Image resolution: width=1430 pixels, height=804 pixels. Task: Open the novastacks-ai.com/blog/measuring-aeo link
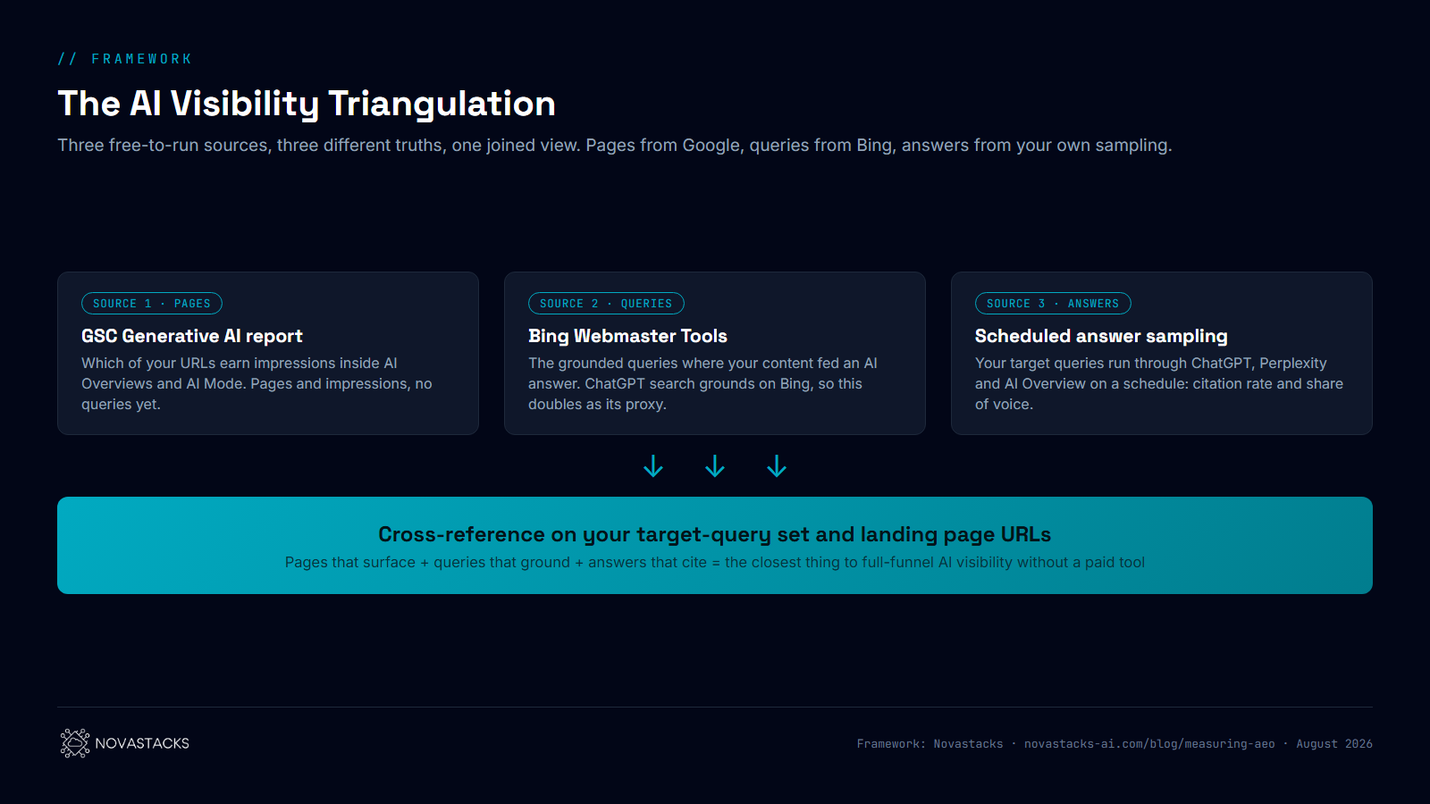1149,743
